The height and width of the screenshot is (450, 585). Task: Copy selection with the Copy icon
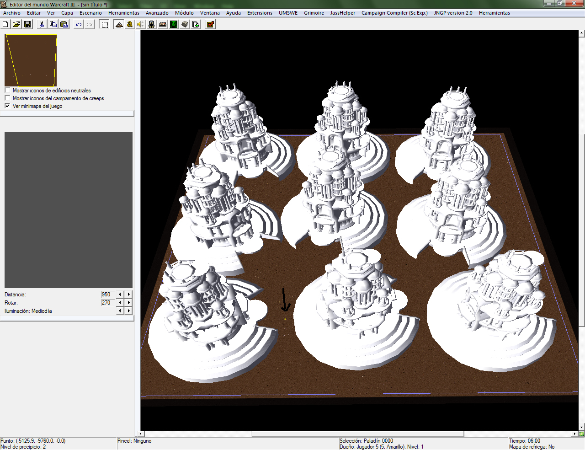click(53, 24)
